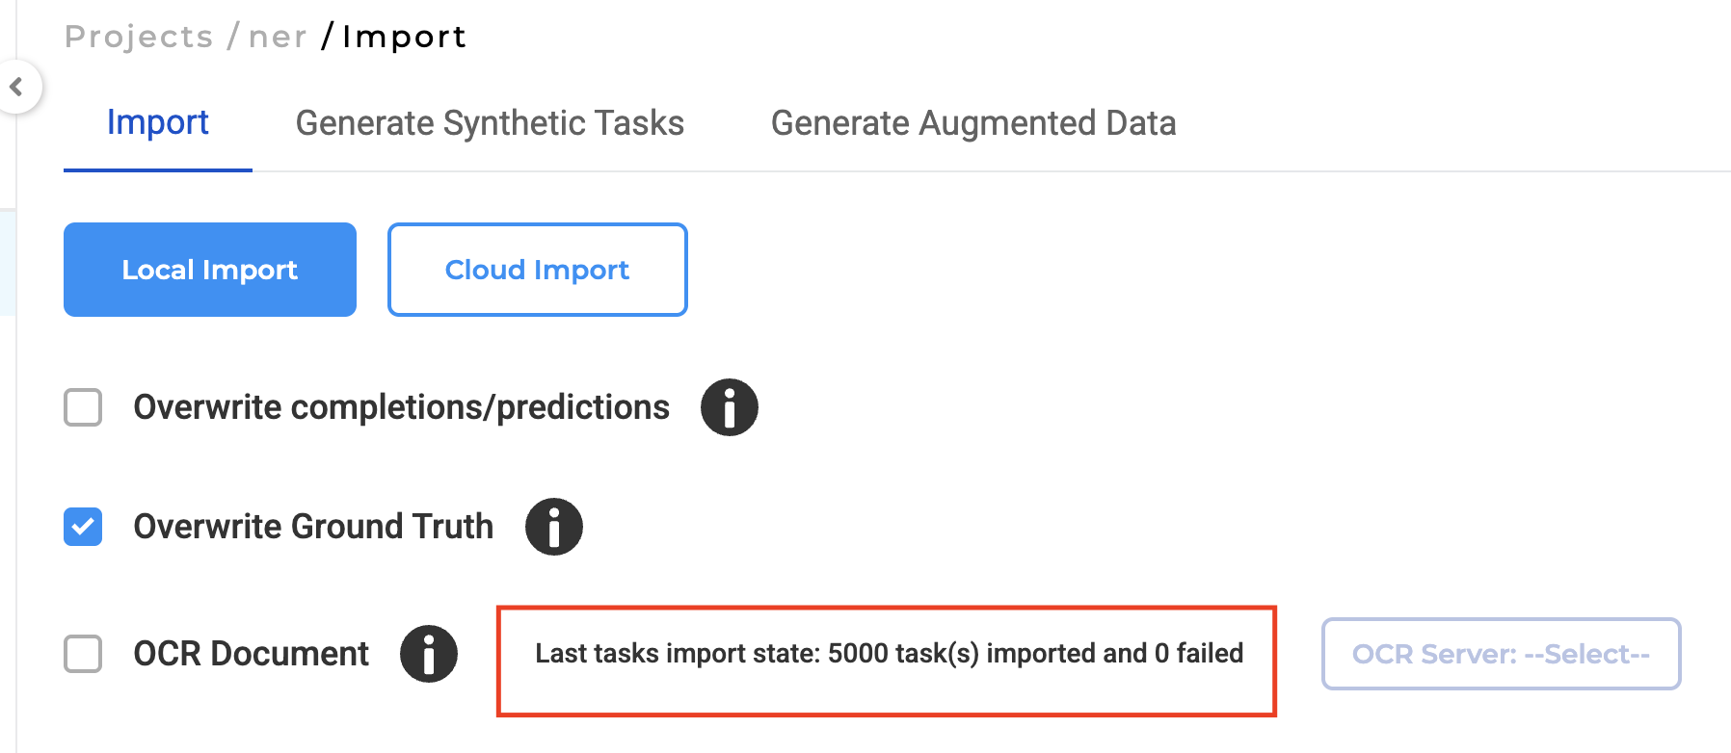This screenshot has height=753, width=1731.
Task: Open the Generate Augmented Data tab
Action: (973, 123)
